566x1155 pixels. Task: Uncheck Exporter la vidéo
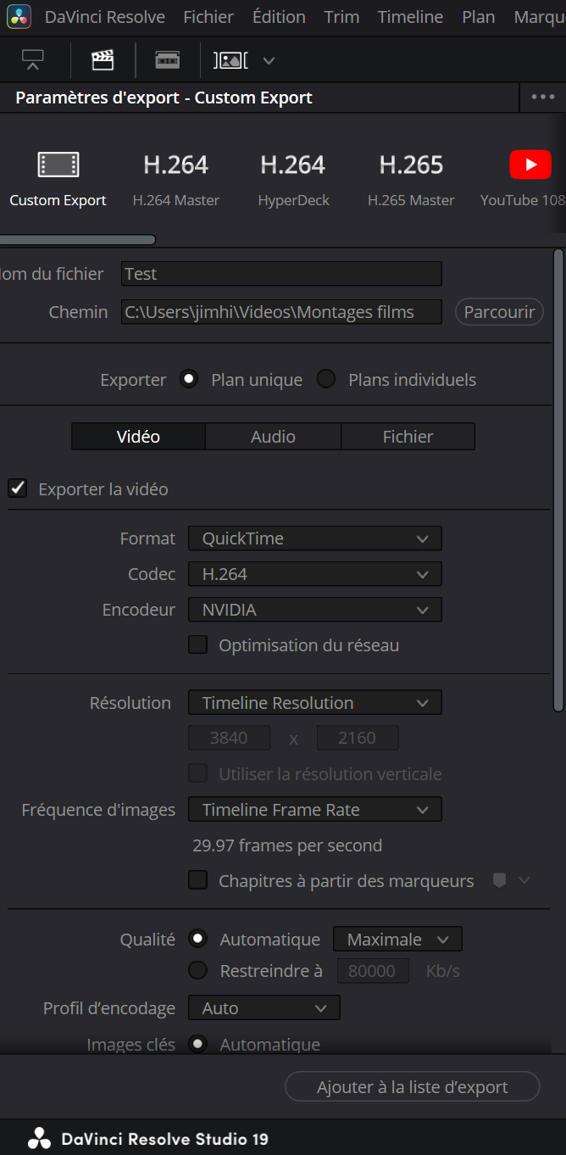[x=18, y=488]
